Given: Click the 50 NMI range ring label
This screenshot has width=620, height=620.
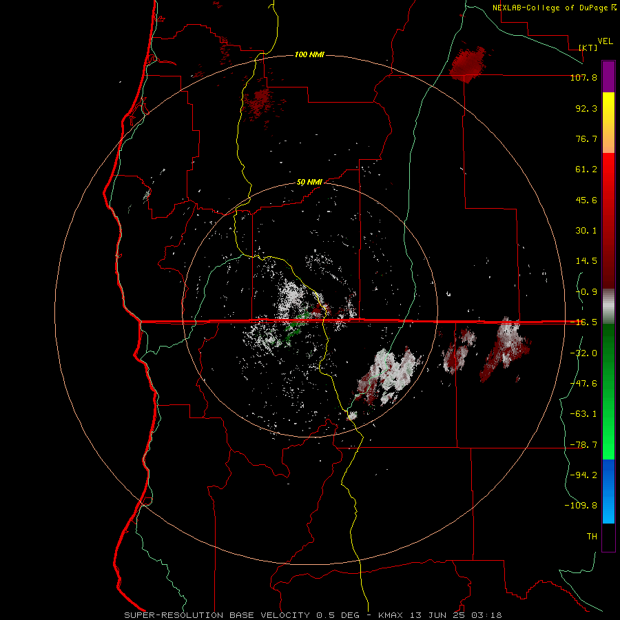Looking at the screenshot, I should (x=309, y=183).
